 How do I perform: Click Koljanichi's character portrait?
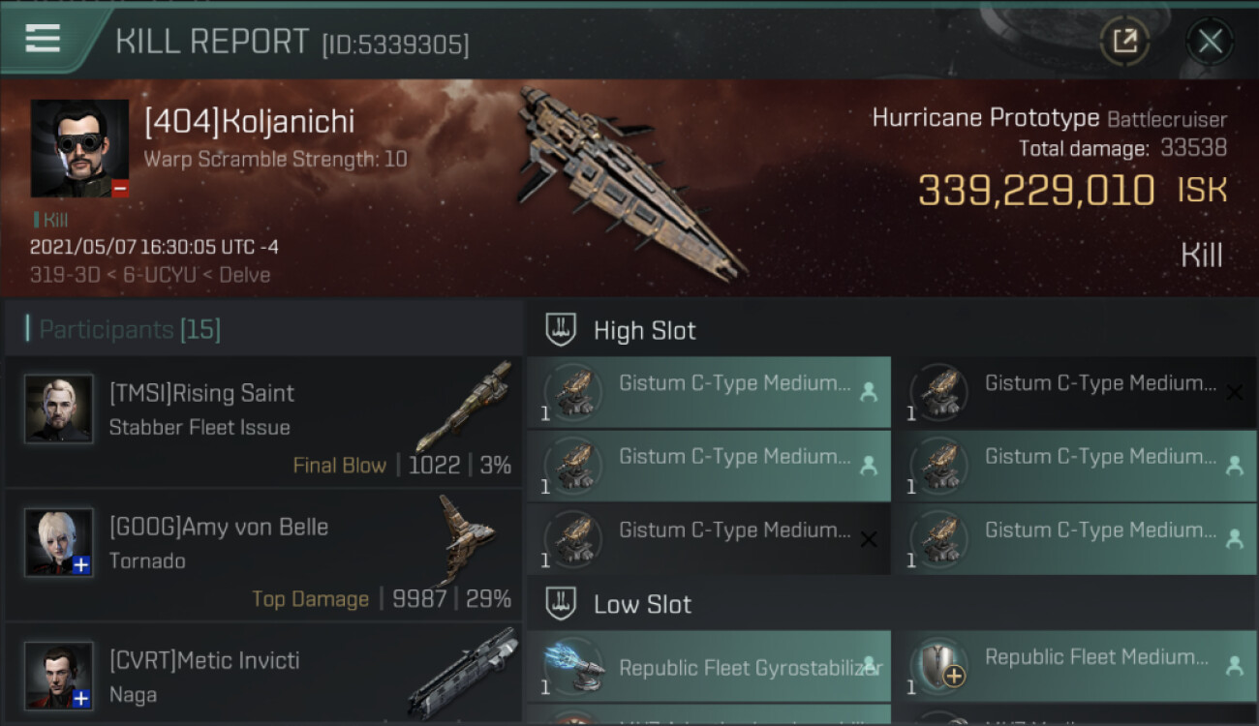(x=79, y=148)
